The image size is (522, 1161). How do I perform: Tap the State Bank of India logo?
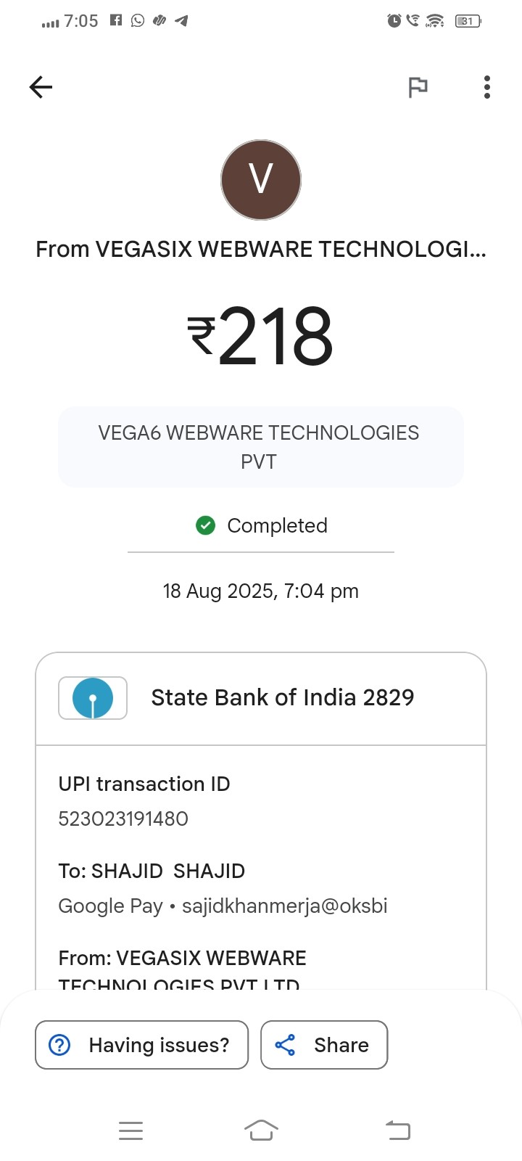pos(93,698)
